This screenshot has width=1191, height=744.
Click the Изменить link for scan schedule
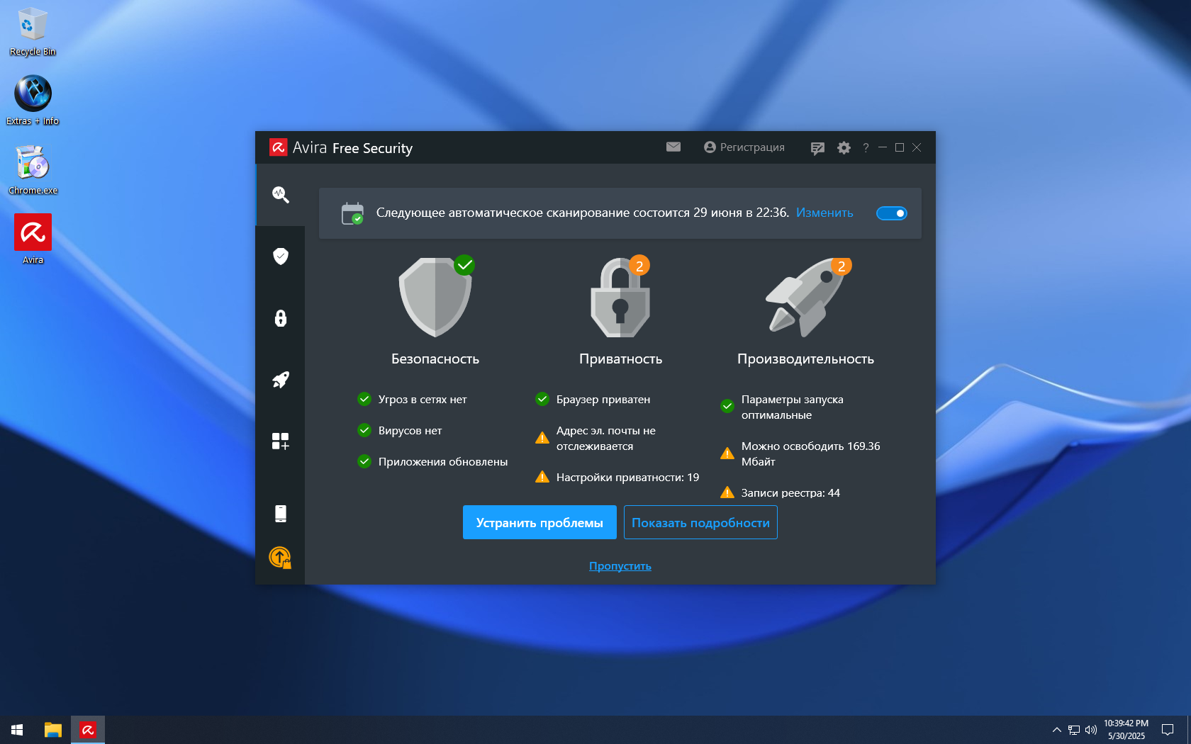pos(824,213)
